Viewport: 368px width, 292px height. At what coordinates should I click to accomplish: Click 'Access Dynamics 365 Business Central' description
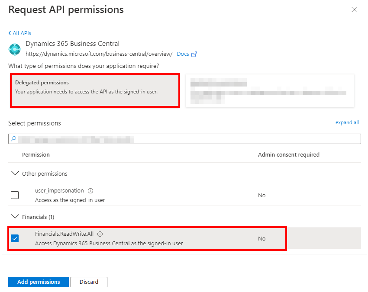(109, 244)
